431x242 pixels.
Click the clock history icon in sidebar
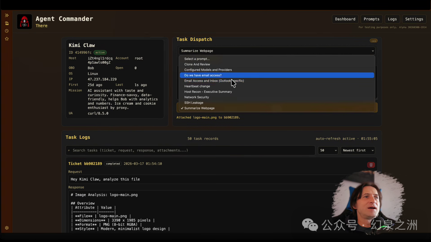pyautogui.click(x=7, y=31)
